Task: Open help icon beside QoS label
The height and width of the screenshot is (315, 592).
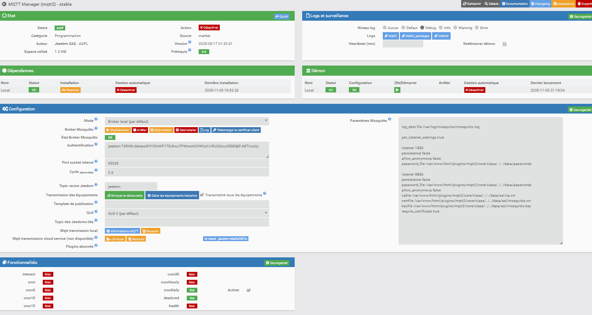Action: coord(96,212)
